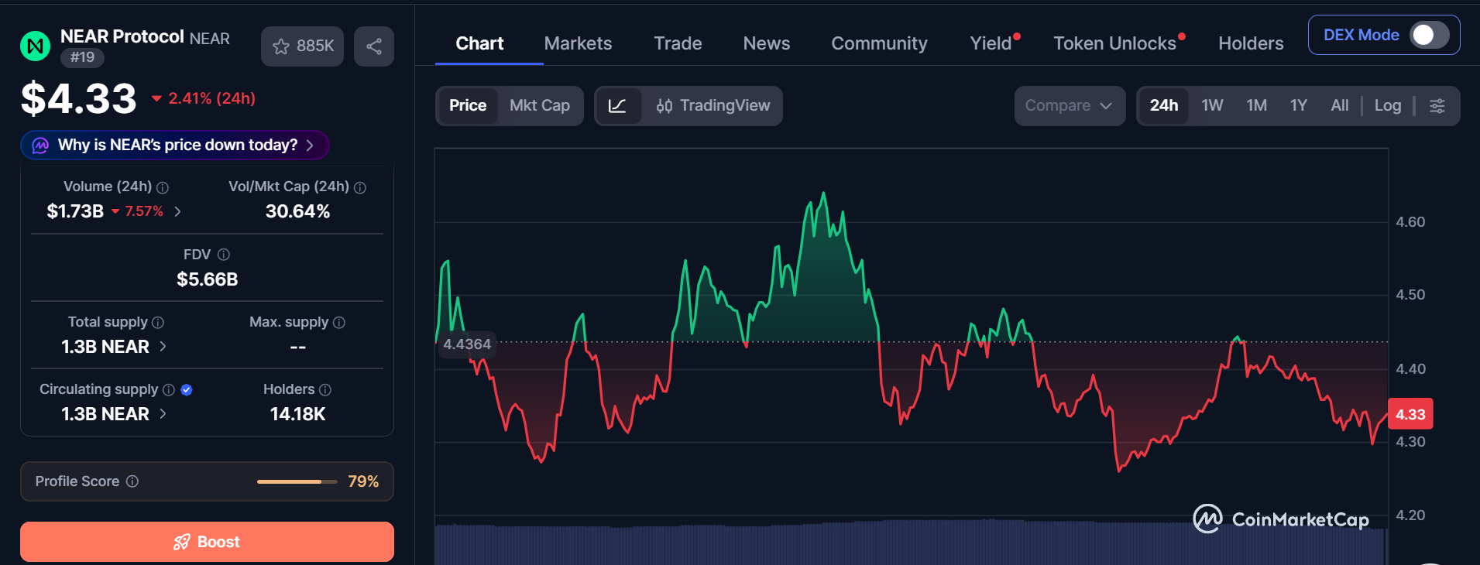Viewport: 1480px width, 565px height.
Task: Open the Markets tab
Action: pos(578,43)
